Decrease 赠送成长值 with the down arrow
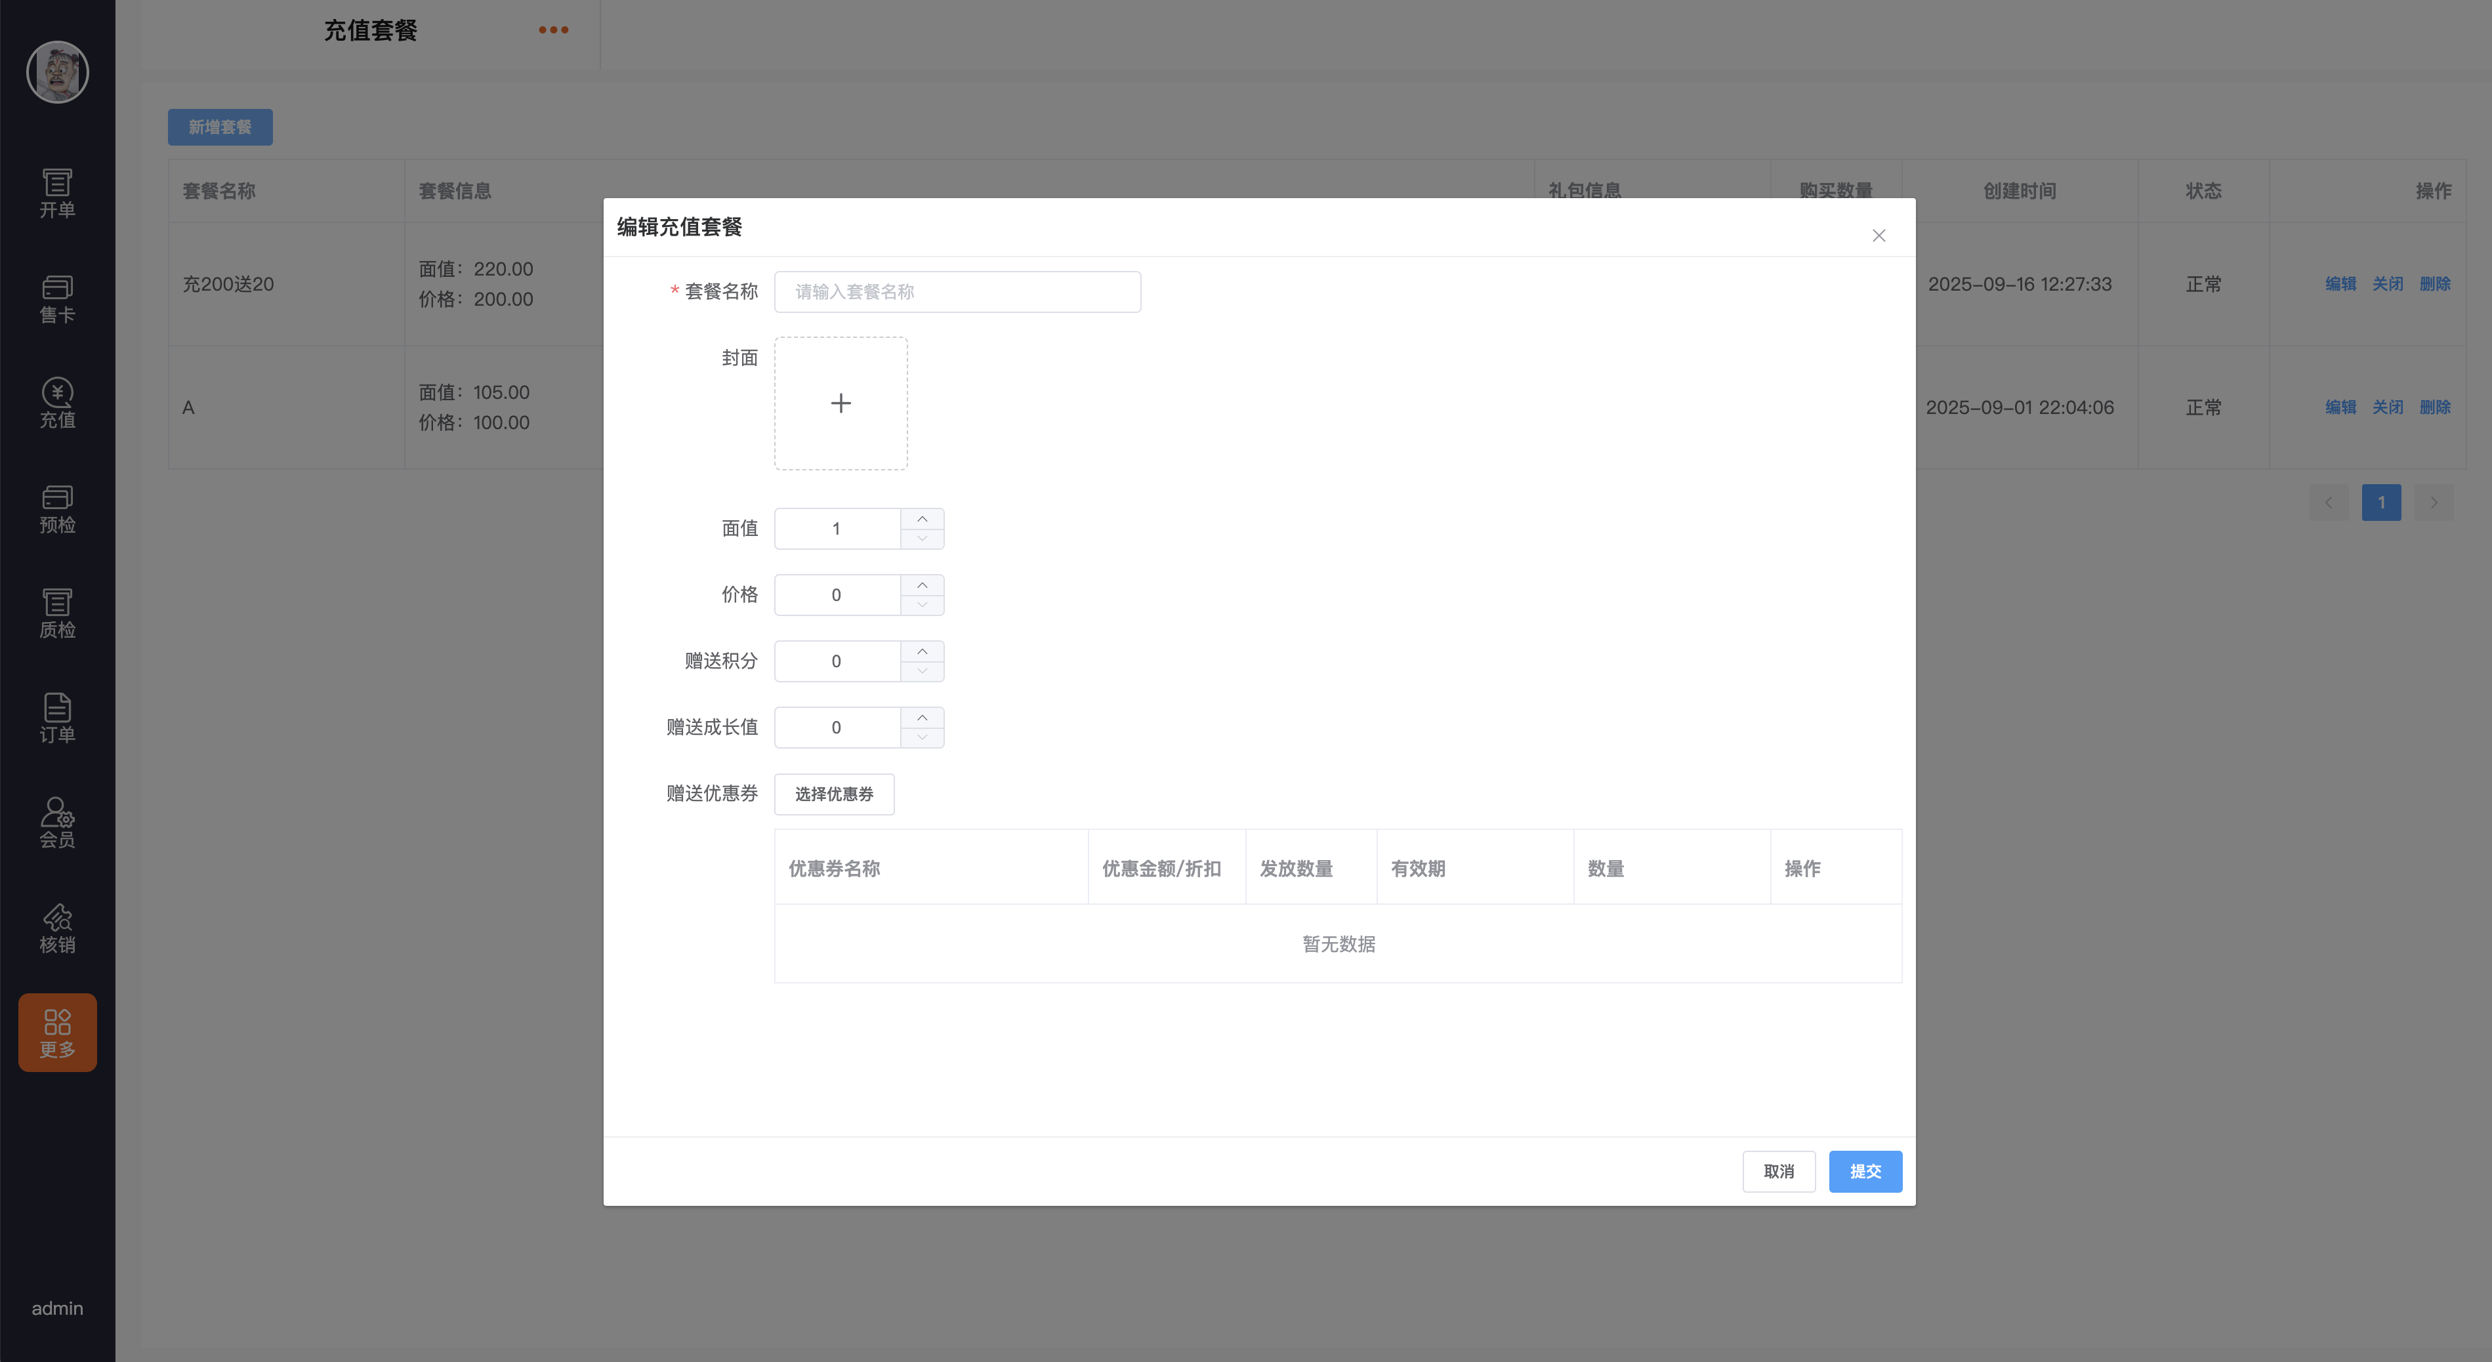 (x=922, y=738)
